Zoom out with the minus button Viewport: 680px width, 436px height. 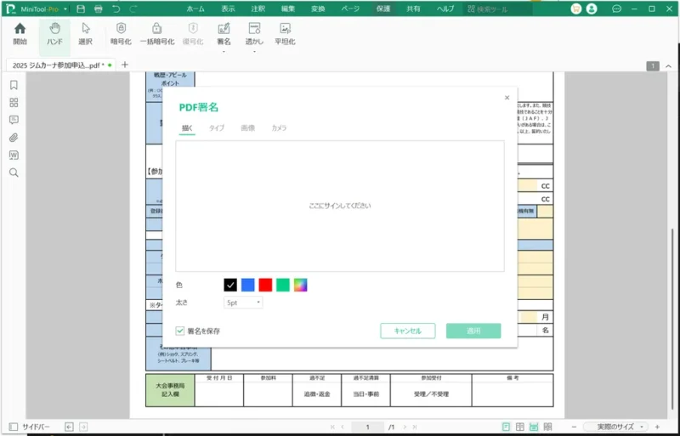click(575, 427)
